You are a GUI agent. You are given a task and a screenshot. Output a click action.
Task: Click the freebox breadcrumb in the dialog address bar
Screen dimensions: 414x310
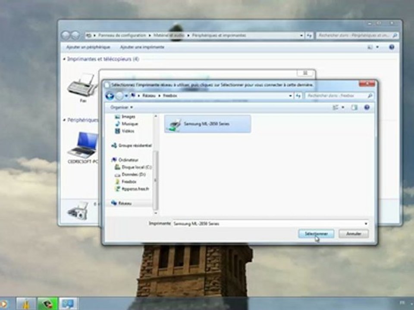(170, 96)
